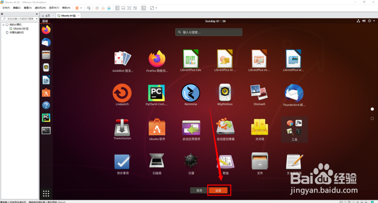The height and width of the screenshot is (203, 378).
Task: Launch PyCharm Community from app grid
Action: [156, 95]
